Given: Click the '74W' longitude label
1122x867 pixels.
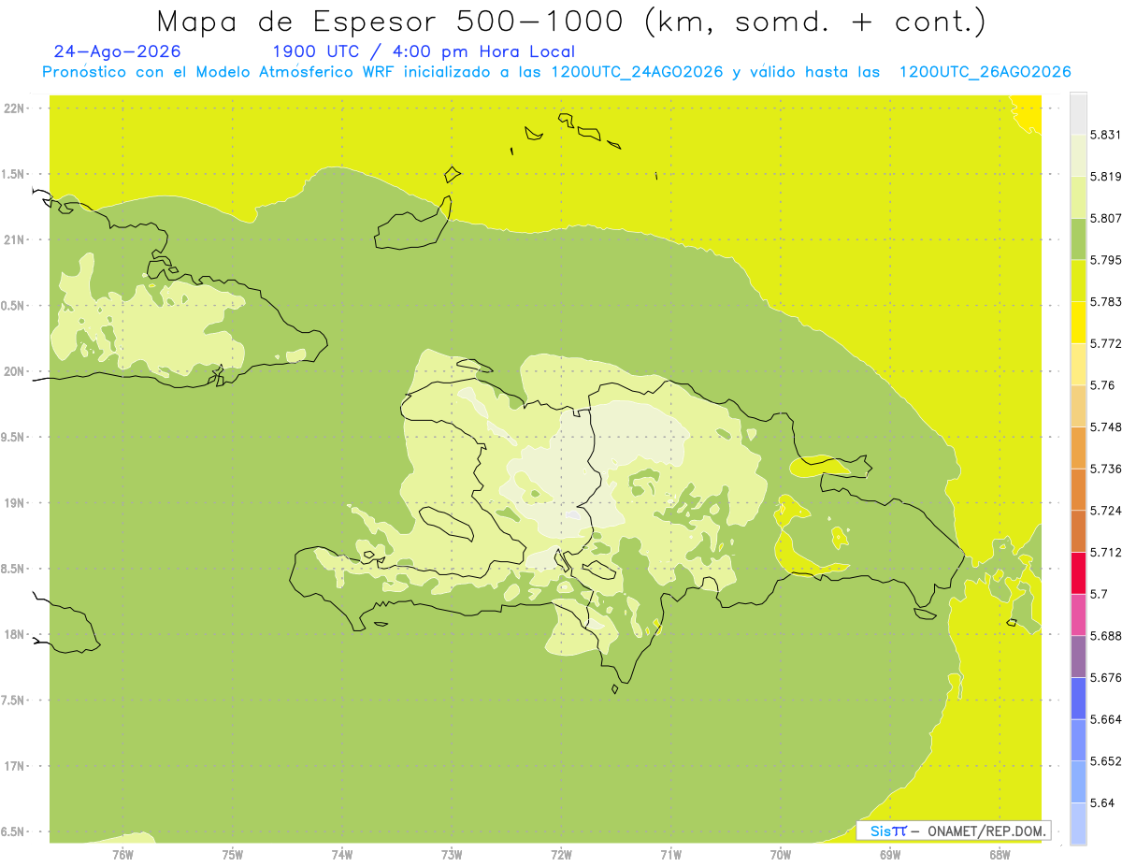Looking at the screenshot, I should click(342, 854).
